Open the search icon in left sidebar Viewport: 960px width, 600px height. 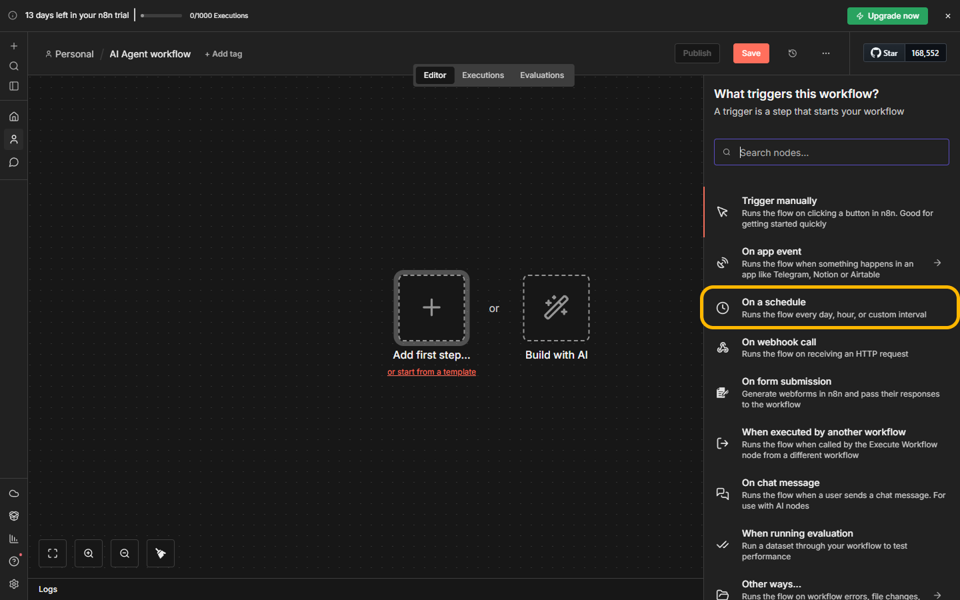tap(14, 66)
